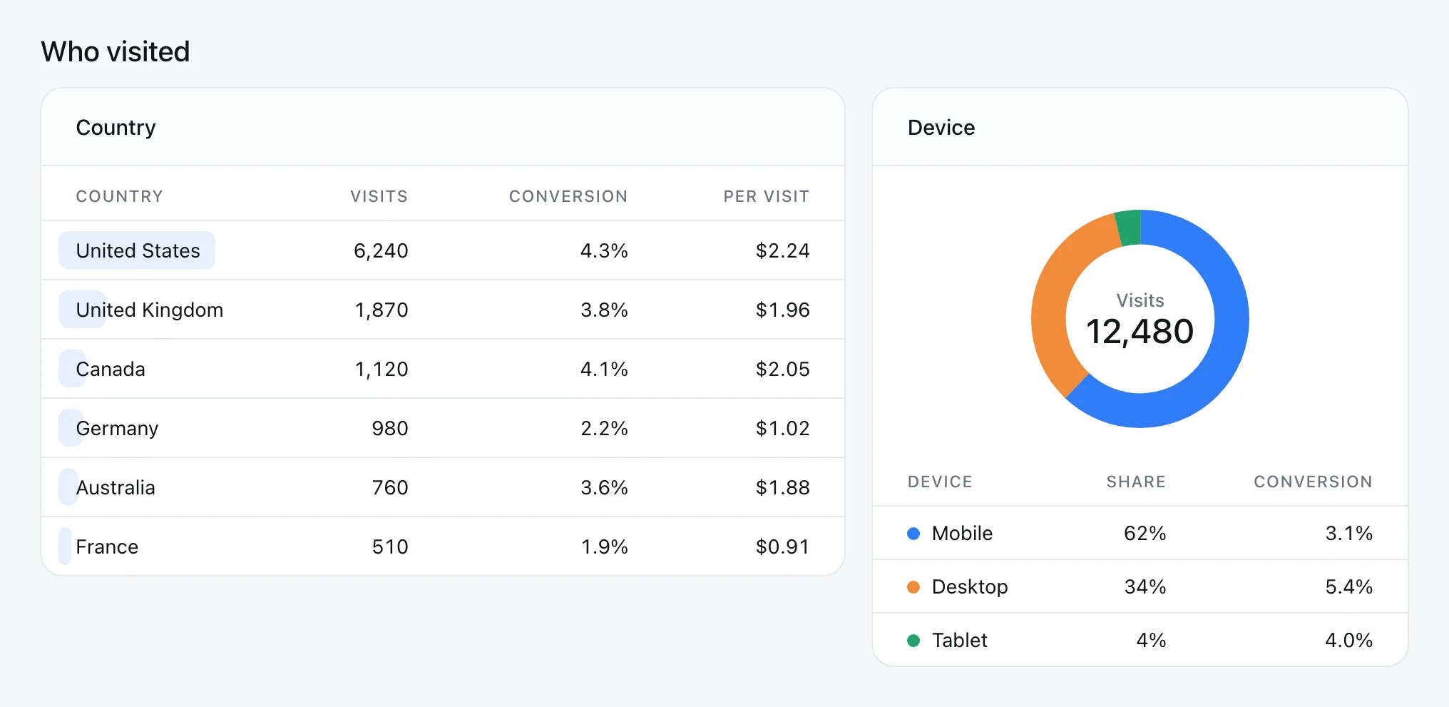Viewport: 1449px width, 707px height.
Task: Click the 980 visits value
Action: (x=390, y=428)
